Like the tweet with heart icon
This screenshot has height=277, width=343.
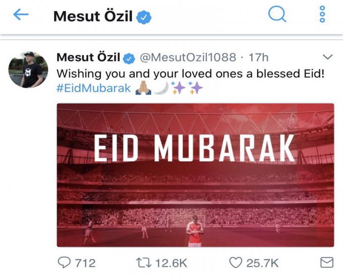236,262
